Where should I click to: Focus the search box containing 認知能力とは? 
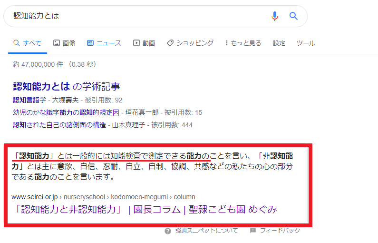coord(155,16)
